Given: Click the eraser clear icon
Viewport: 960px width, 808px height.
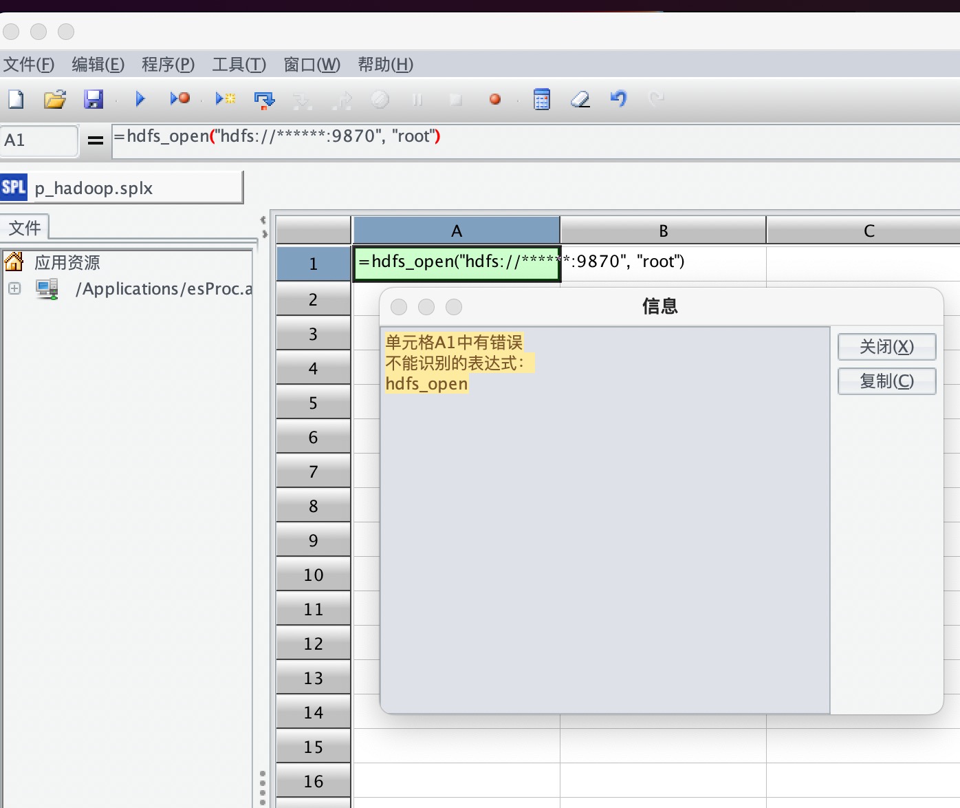Looking at the screenshot, I should [580, 100].
